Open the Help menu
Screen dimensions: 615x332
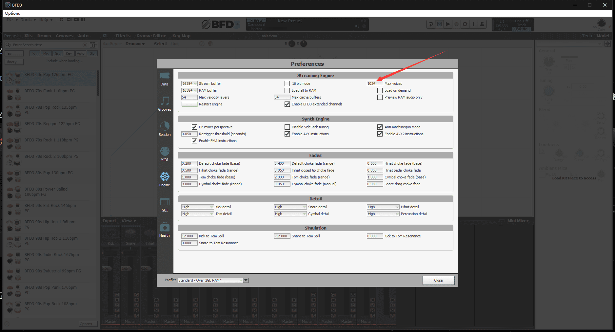tap(46, 20)
